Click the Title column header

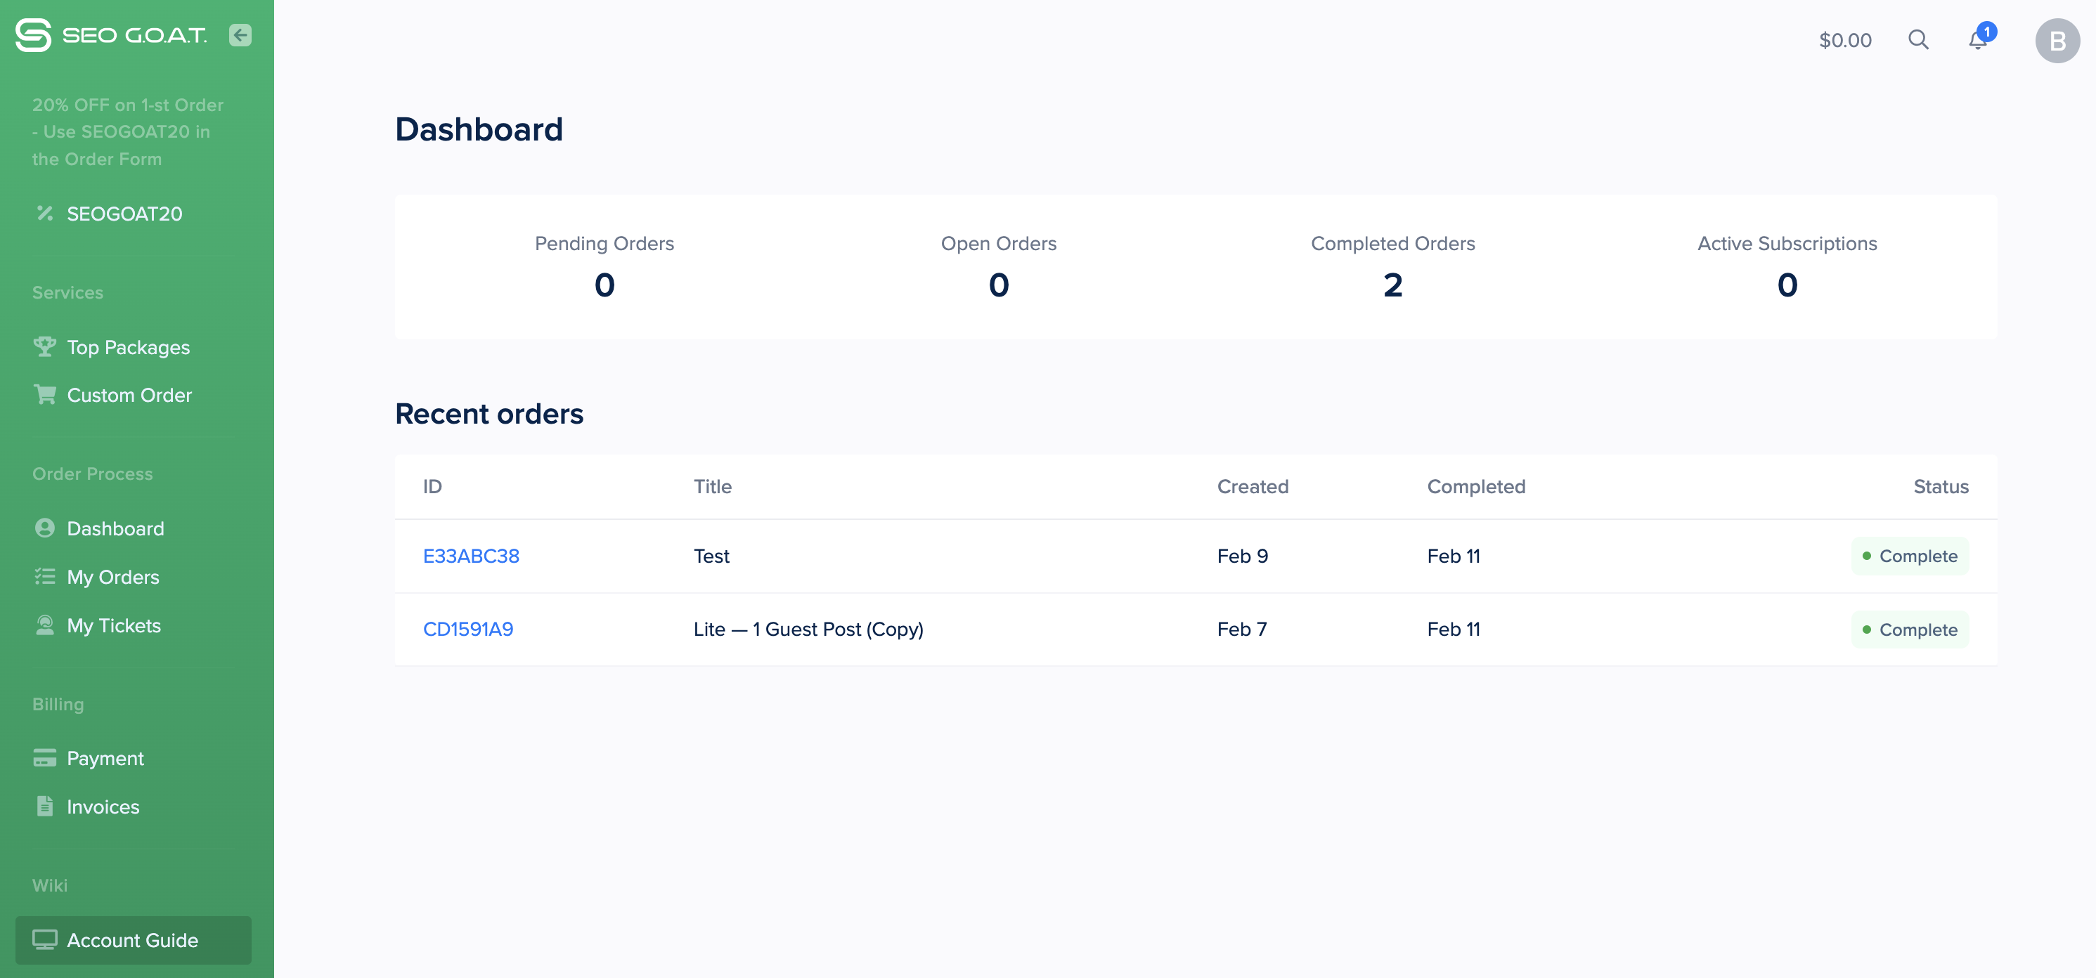[x=713, y=487]
